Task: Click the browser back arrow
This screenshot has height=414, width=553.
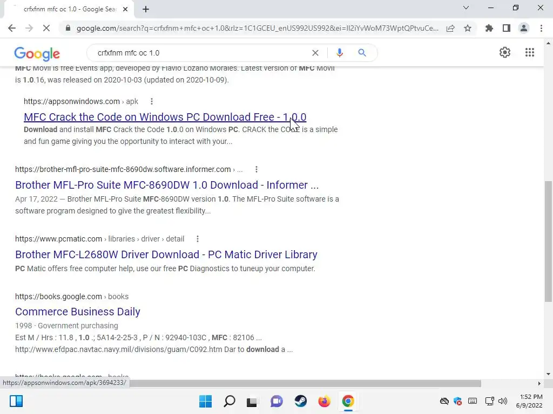Action: (12, 28)
